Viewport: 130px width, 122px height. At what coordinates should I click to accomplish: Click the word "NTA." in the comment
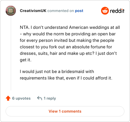pyautogui.click(x=25, y=27)
